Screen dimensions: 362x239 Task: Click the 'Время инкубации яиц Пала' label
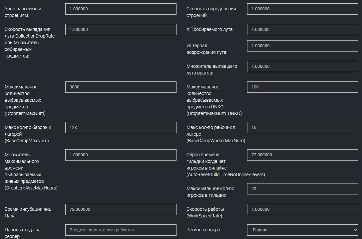[28, 212]
